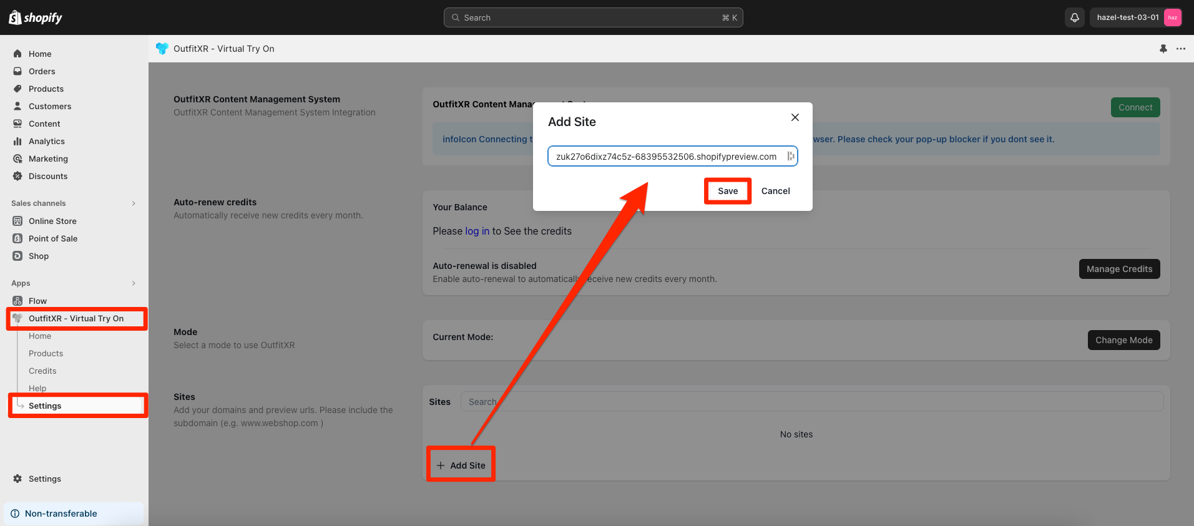
Task: Go to Home in main sidebar
Action: 40,54
